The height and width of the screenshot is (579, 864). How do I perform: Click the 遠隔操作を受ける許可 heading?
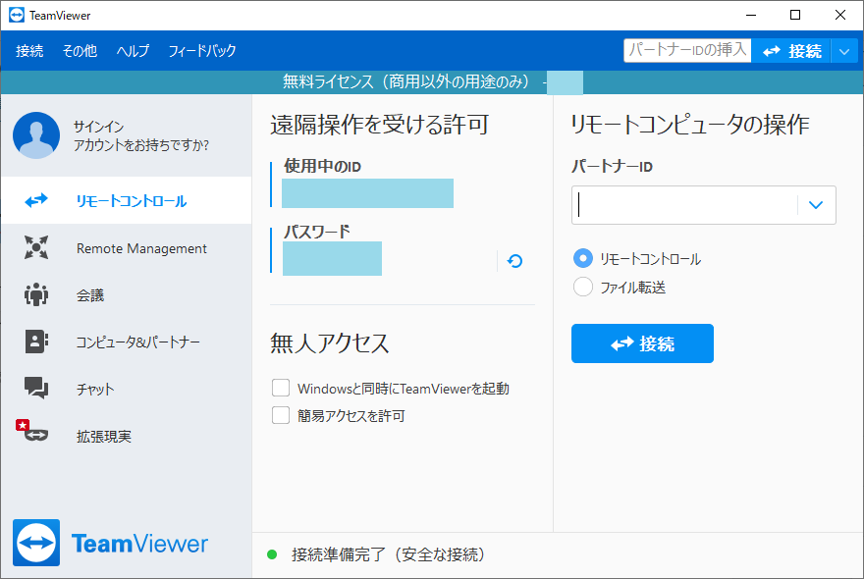(x=380, y=125)
